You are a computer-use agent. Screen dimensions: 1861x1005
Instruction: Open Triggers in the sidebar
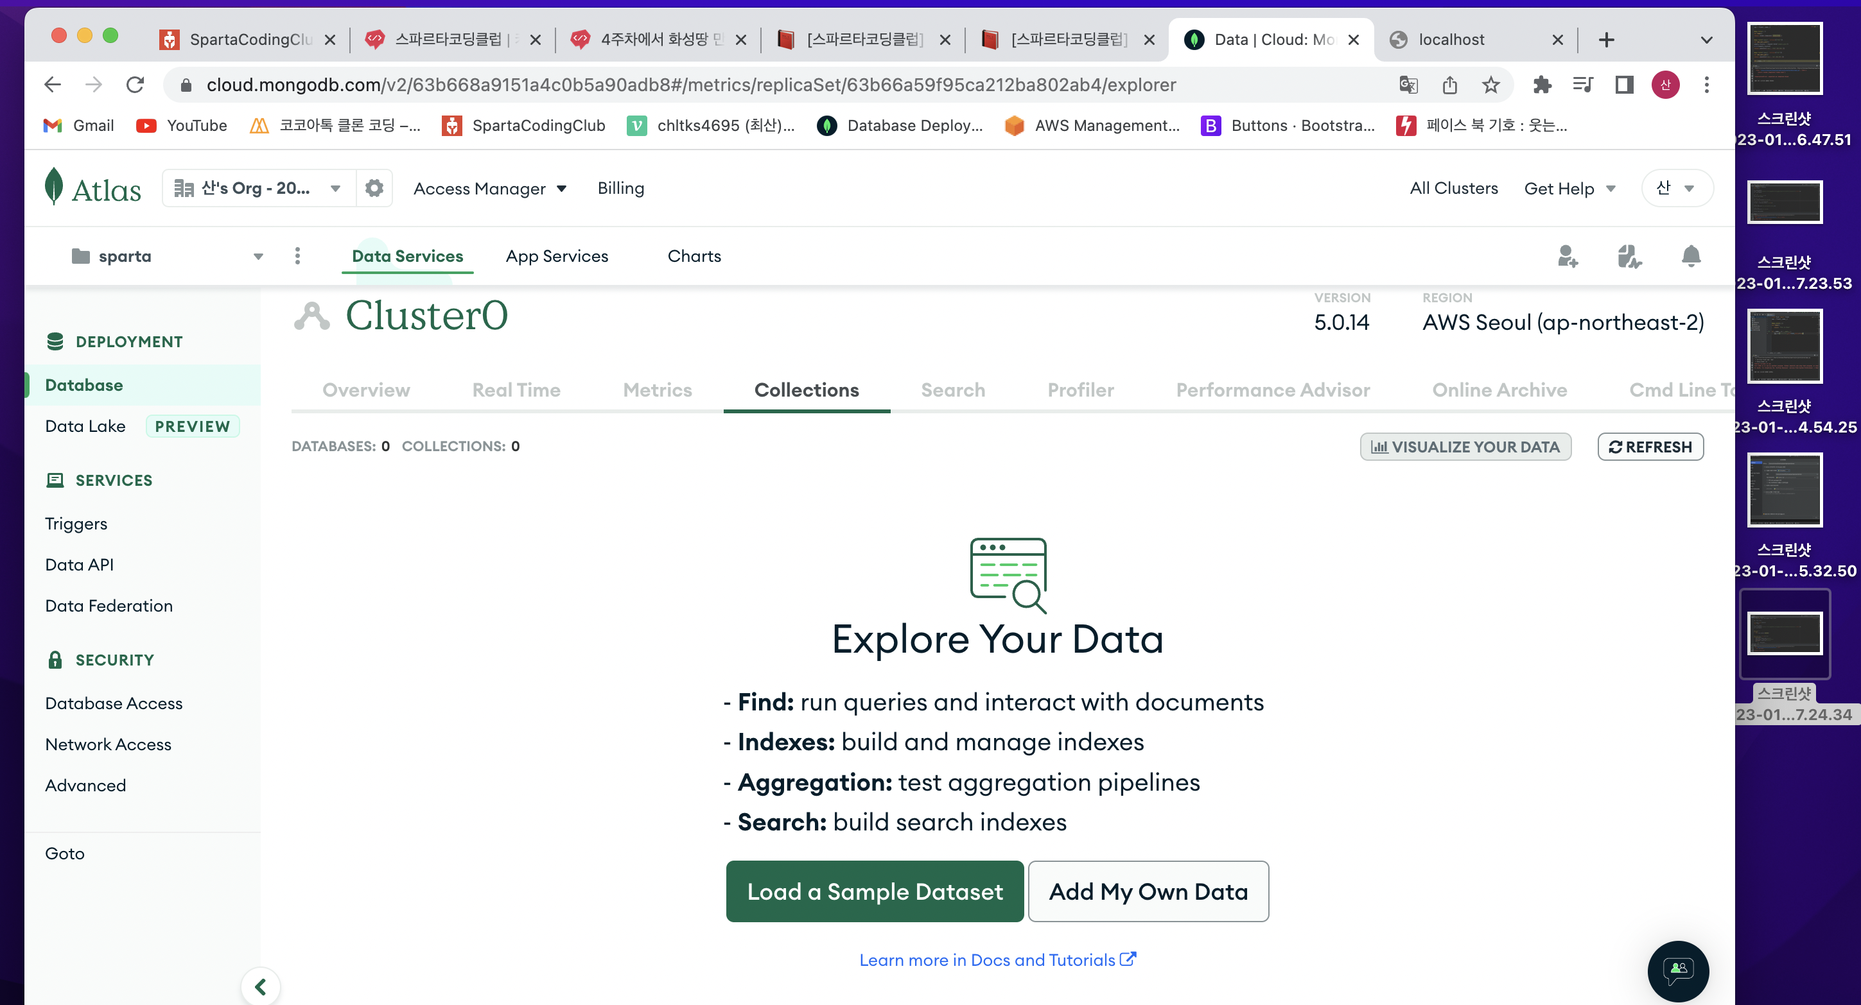pyautogui.click(x=76, y=524)
